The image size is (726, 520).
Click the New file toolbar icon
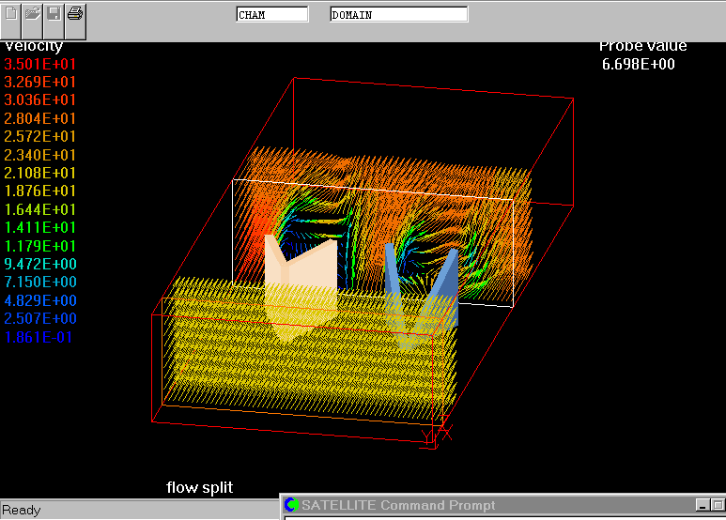pos(11,14)
